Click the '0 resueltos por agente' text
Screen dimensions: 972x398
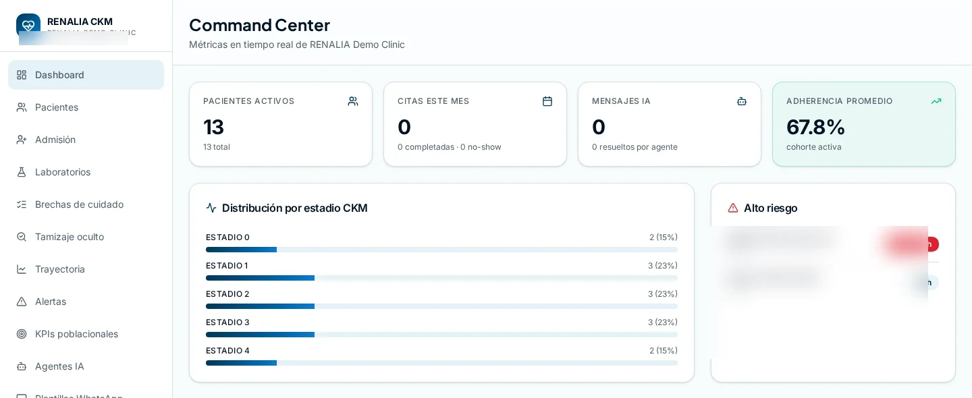pos(634,147)
